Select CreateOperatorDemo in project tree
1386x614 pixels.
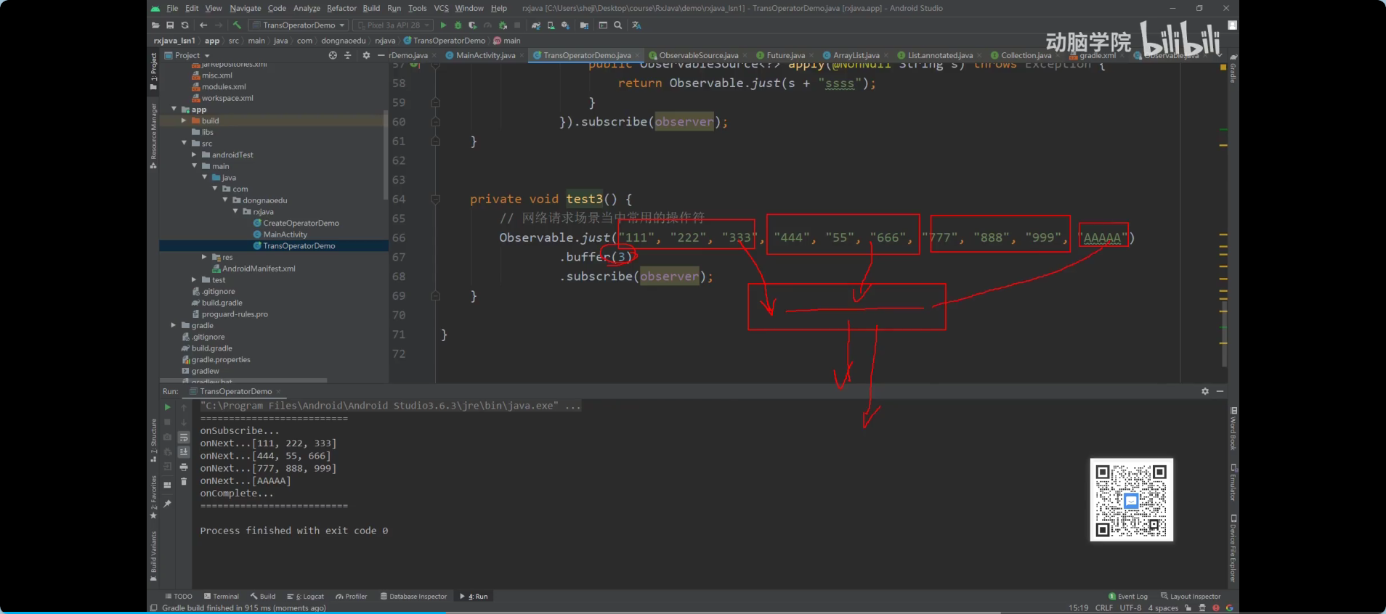pos(301,223)
